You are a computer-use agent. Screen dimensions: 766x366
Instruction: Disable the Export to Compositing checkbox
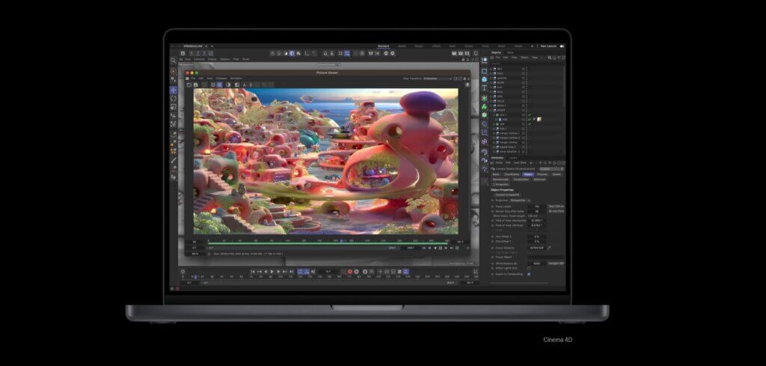point(529,274)
